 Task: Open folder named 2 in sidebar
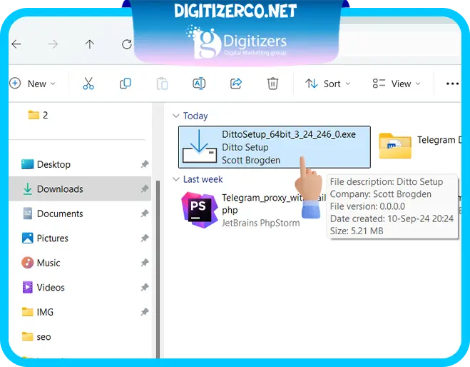click(38, 115)
